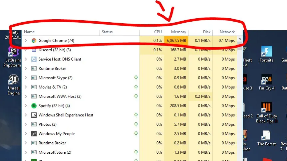
Task: Click the suspended leaf icon for Windows Shell Experience Host
Action: coord(136,115)
